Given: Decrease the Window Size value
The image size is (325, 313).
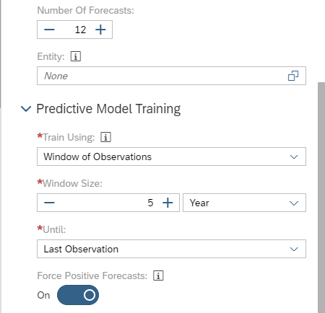Looking at the screenshot, I should point(49,203).
